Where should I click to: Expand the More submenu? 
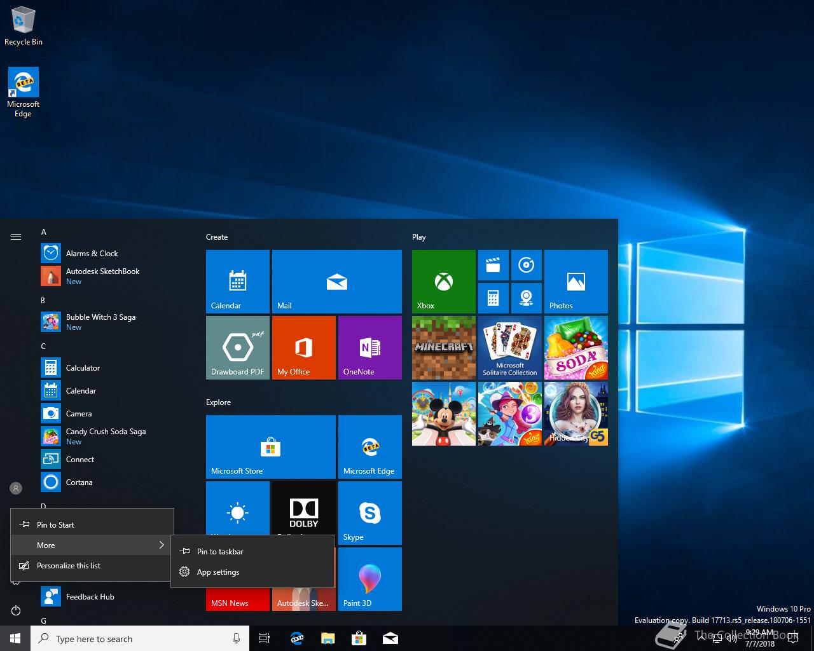tap(92, 545)
